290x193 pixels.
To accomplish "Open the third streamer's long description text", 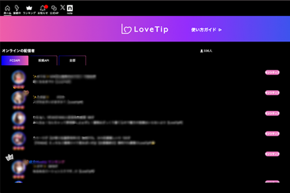I will (108, 123).
